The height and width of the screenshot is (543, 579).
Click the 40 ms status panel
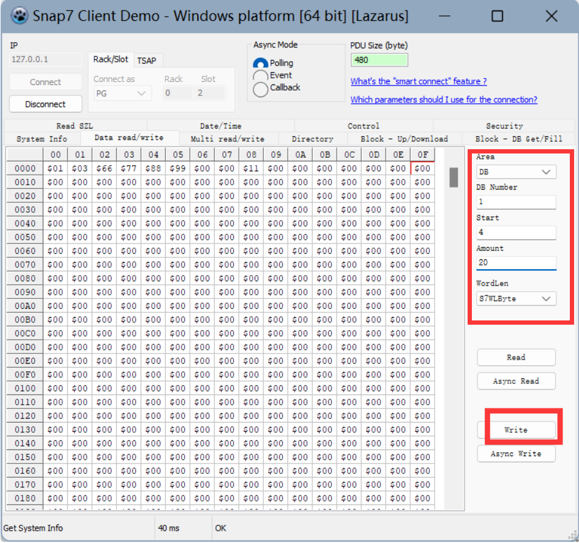[183, 528]
